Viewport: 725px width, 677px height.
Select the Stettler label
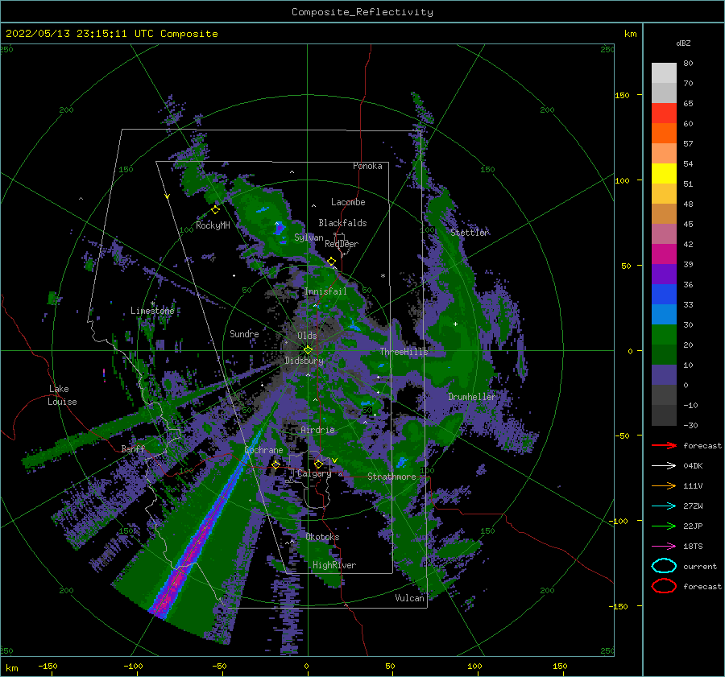pyautogui.click(x=470, y=233)
